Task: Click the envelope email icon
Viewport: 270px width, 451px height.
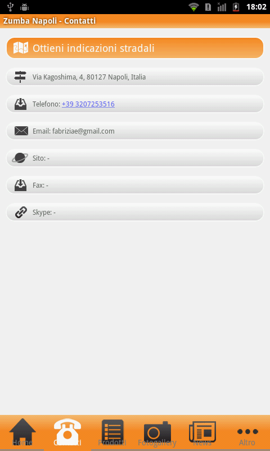Action: [x=21, y=131]
